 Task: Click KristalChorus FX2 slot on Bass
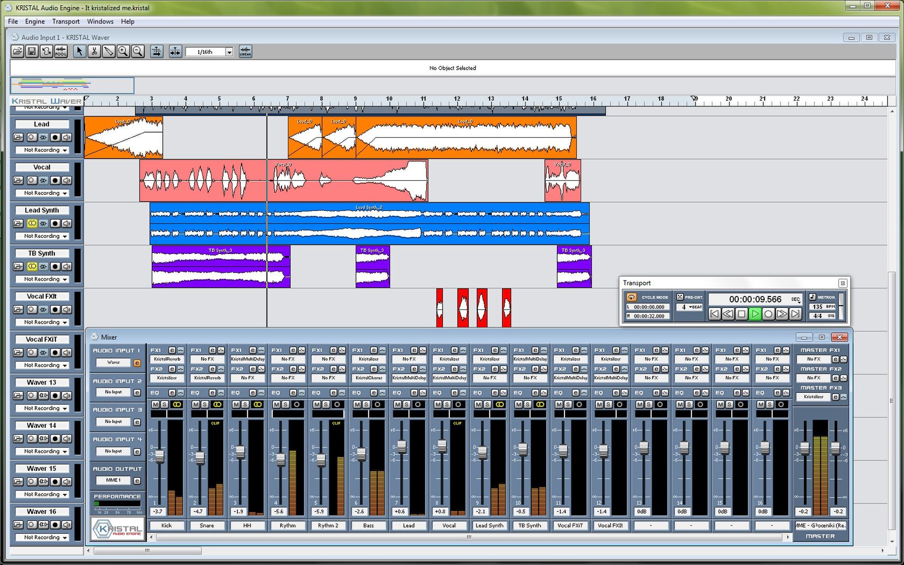(369, 378)
